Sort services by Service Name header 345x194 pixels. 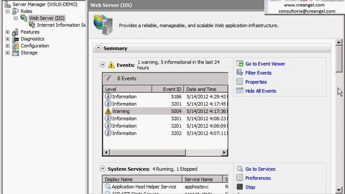[x=202, y=179]
